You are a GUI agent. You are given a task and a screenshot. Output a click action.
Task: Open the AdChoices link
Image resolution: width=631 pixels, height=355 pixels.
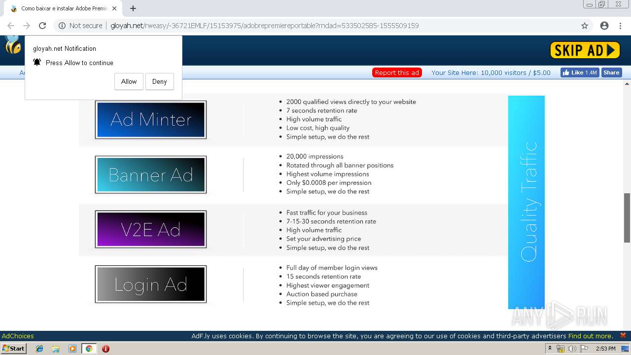(x=18, y=336)
